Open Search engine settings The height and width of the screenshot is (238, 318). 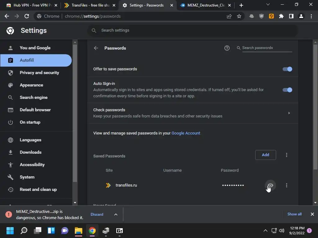point(36,97)
